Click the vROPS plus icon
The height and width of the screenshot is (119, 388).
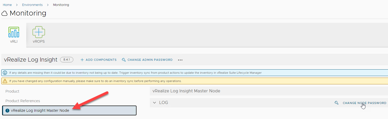(39, 32)
